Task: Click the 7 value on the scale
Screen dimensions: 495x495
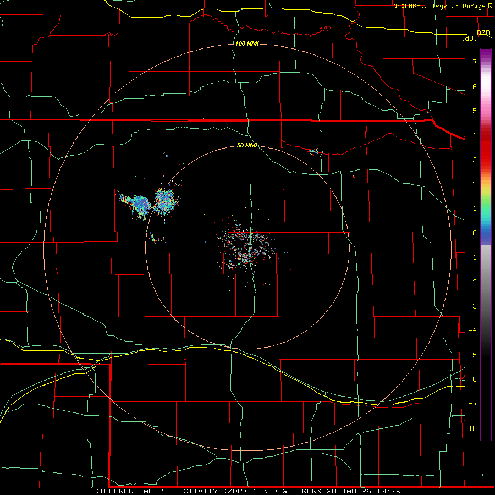Action: tap(475, 62)
